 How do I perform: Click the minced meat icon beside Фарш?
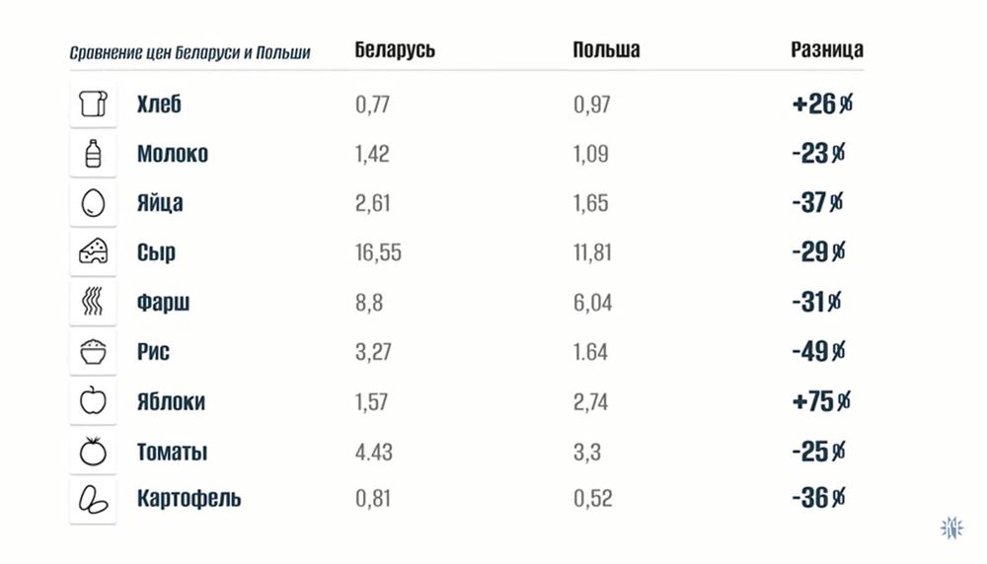[x=93, y=302]
